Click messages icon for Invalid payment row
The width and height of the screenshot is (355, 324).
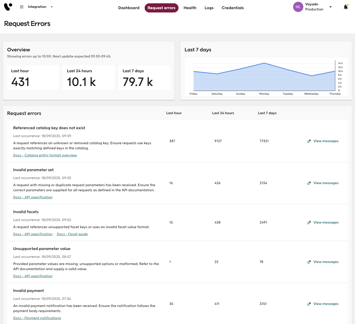click(x=309, y=304)
